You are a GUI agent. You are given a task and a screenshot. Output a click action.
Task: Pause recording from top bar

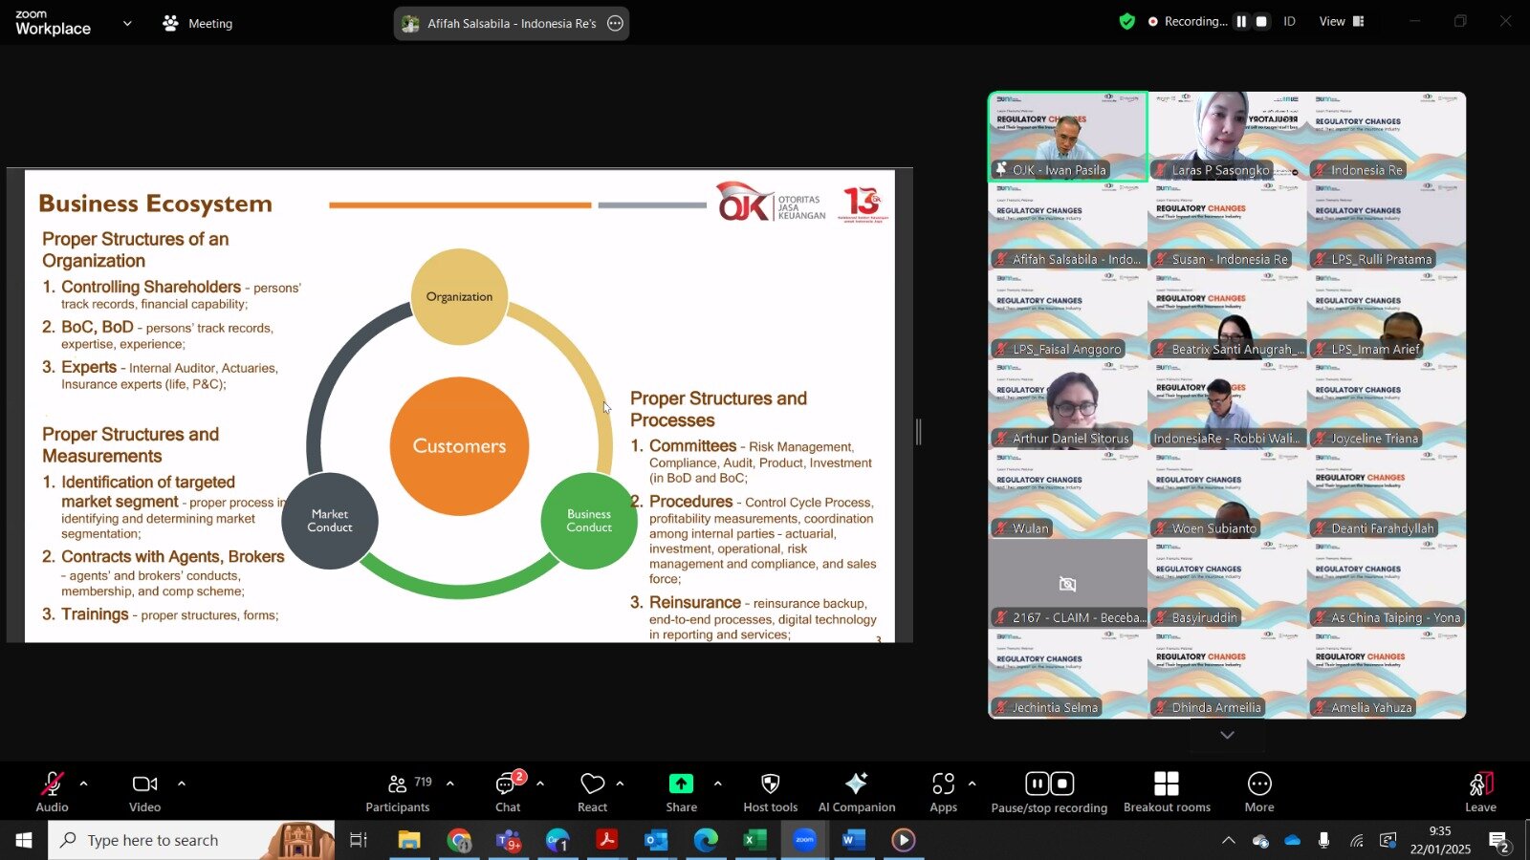pos(1241,21)
